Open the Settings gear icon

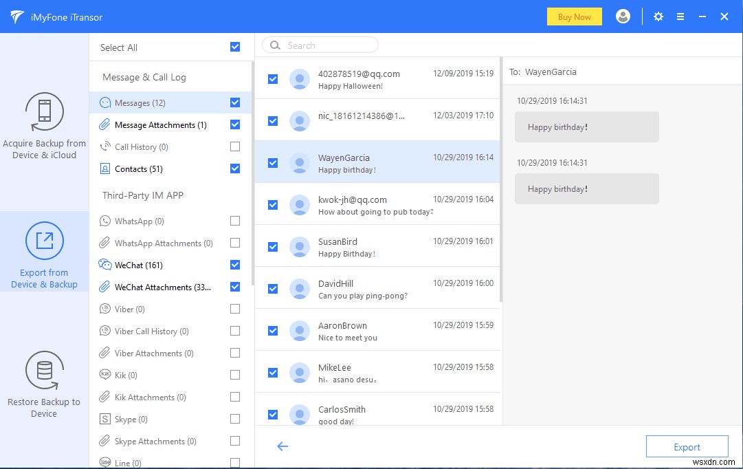[658, 16]
